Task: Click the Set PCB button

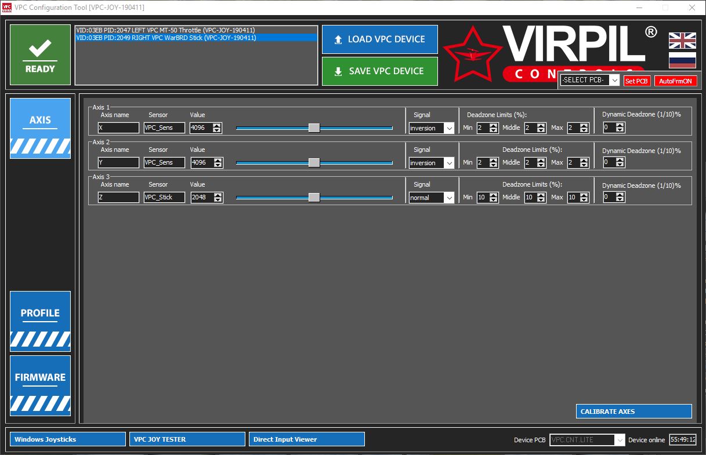Action: (x=637, y=81)
